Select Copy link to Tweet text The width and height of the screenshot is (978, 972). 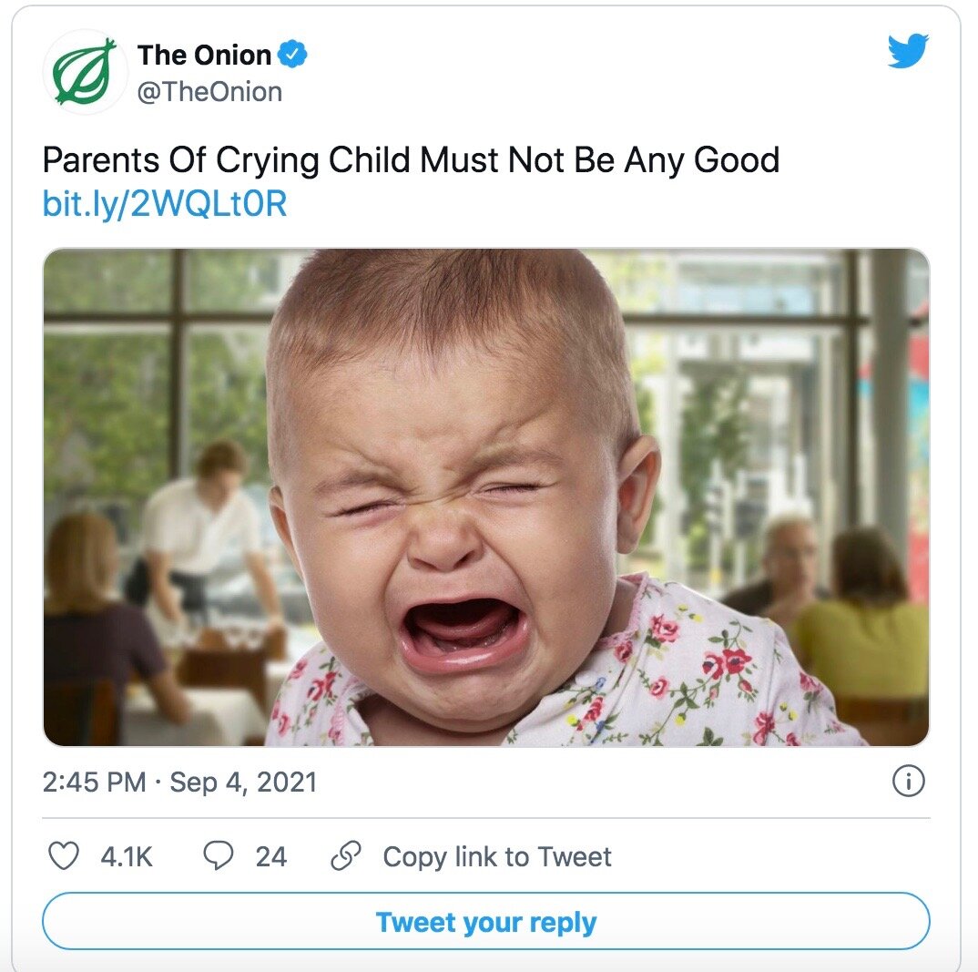(x=497, y=856)
